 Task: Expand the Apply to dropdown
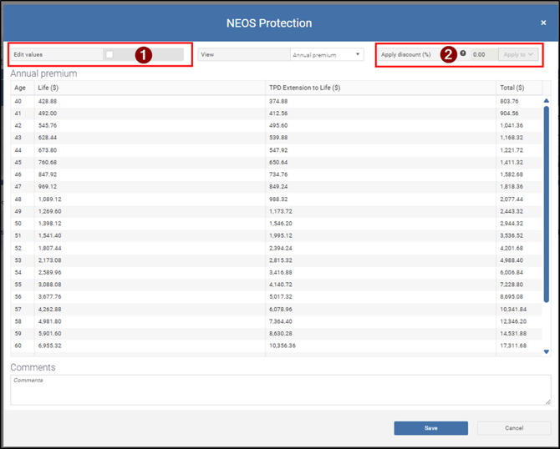click(x=517, y=54)
